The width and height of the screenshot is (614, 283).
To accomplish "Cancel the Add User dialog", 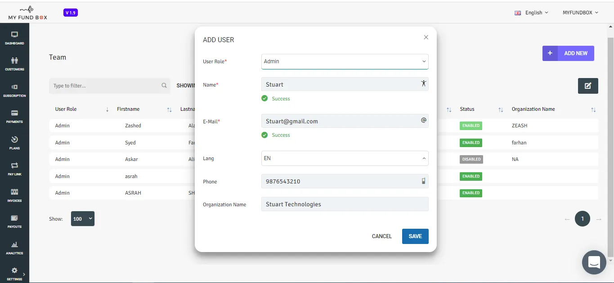I will pos(382,236).
